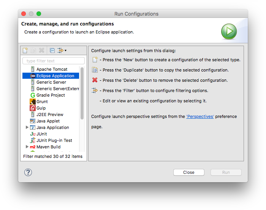
Task: Open the Filter launch configurations icon
Action: click(x=60, y=50)
